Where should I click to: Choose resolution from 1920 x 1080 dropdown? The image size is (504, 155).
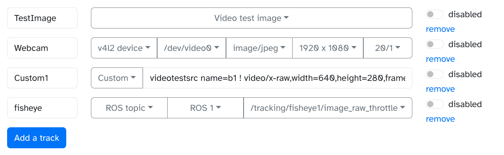[327, 48]
